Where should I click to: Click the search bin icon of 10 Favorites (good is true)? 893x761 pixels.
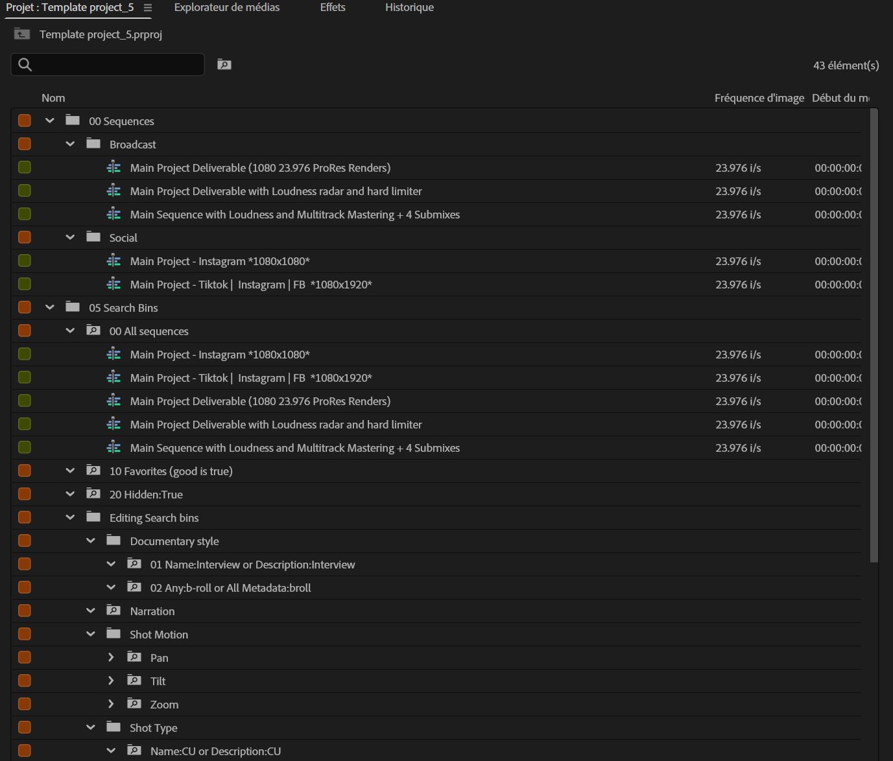(x=93, y=470)
